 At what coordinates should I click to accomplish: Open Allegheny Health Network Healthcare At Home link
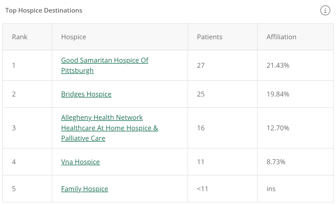click(x=109, y=128)
